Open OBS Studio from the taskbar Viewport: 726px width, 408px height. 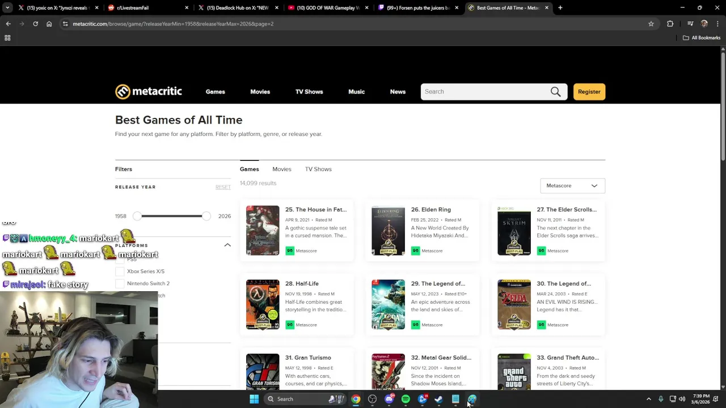(x=372, y=399)
